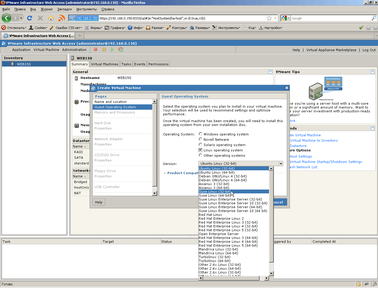This screenshot has width=378, height=288.
Task: Bookmark page with star icon
Action: 269,18
